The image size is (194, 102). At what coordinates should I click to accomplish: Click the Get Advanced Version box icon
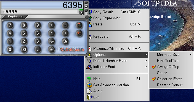pyautogui.click(x=89, y=85)
